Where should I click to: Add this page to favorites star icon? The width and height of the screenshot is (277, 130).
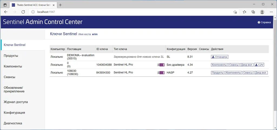coord(235,12)
